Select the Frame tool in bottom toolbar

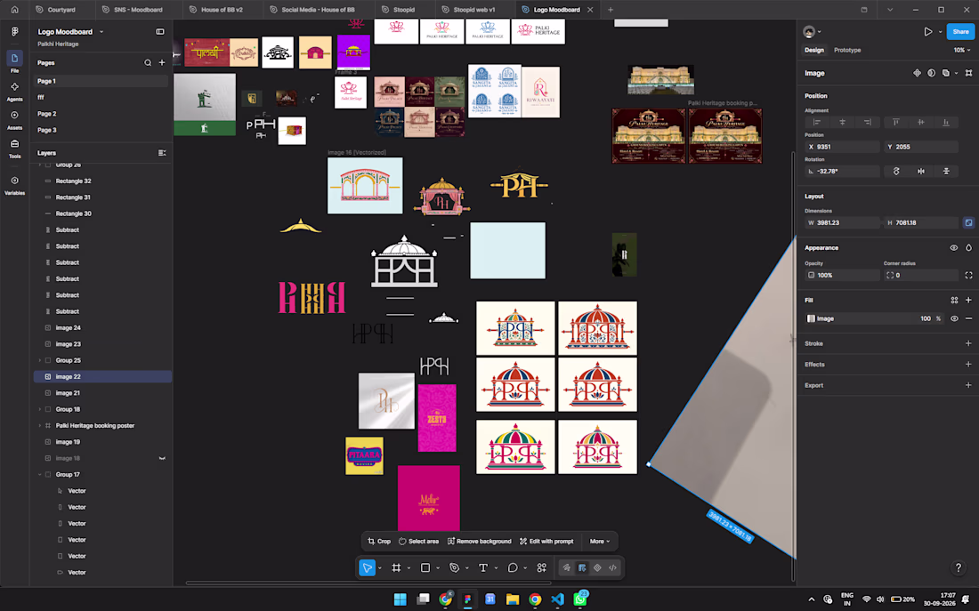[396, 568]
